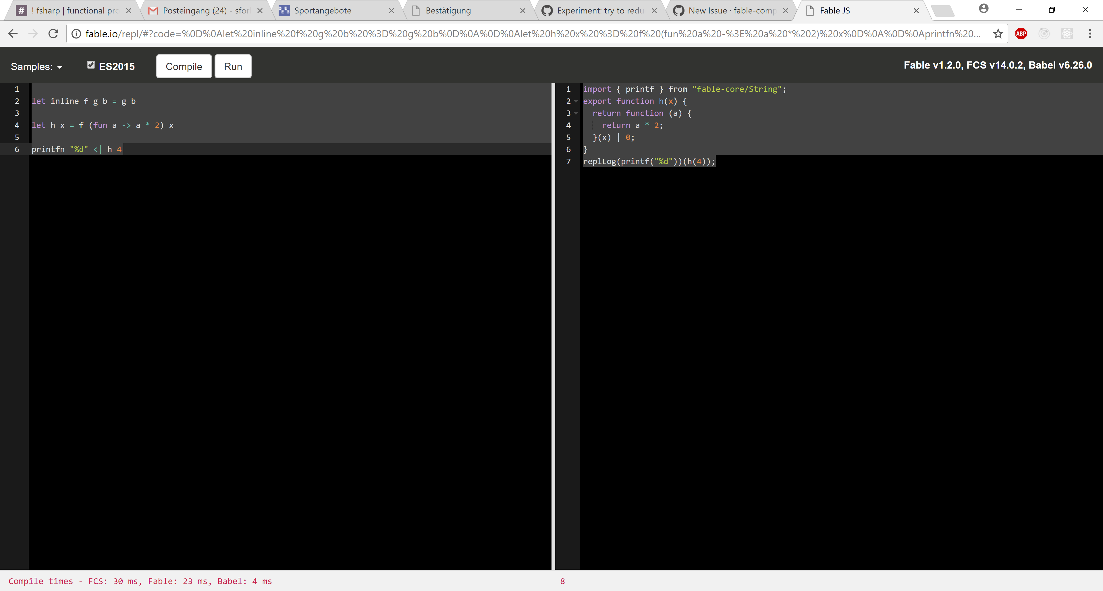Click the site info icon in address bar
The width and height of the screenshot is (1103, 591).
point(76,33)
